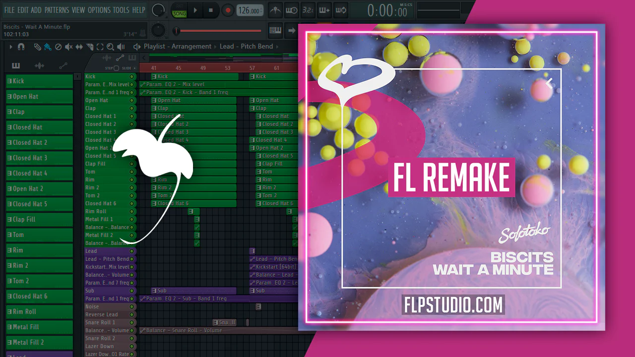Image resolution: width=635 pixels, height=357 pixels.
Task: Select the Closed Hat 4 pattern in the picker
Action: tap(39, 173)
